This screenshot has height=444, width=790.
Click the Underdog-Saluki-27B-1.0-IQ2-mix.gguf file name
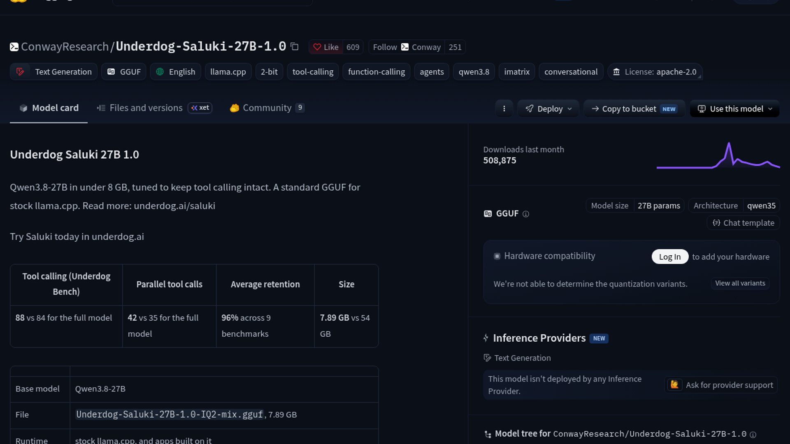(x=170, y=414)
